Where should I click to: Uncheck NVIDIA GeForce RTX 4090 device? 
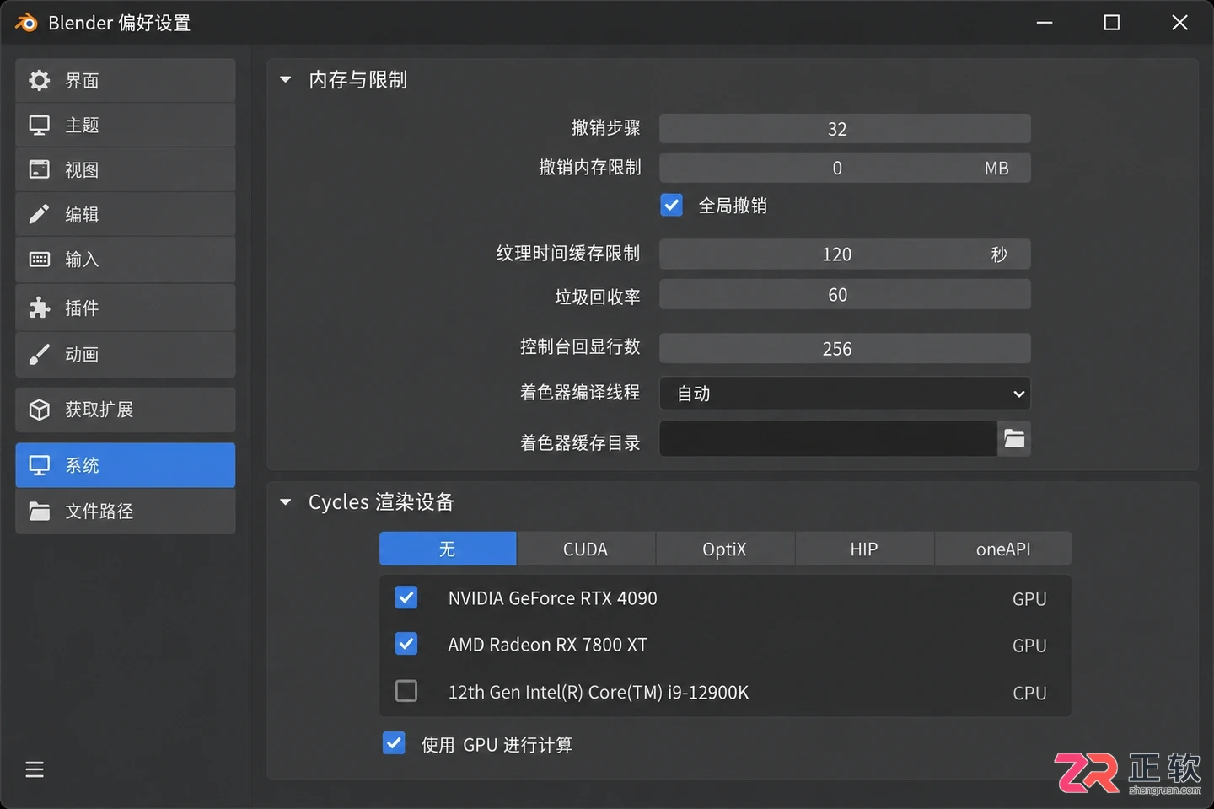pyautogui.click(x=406, y=597)
